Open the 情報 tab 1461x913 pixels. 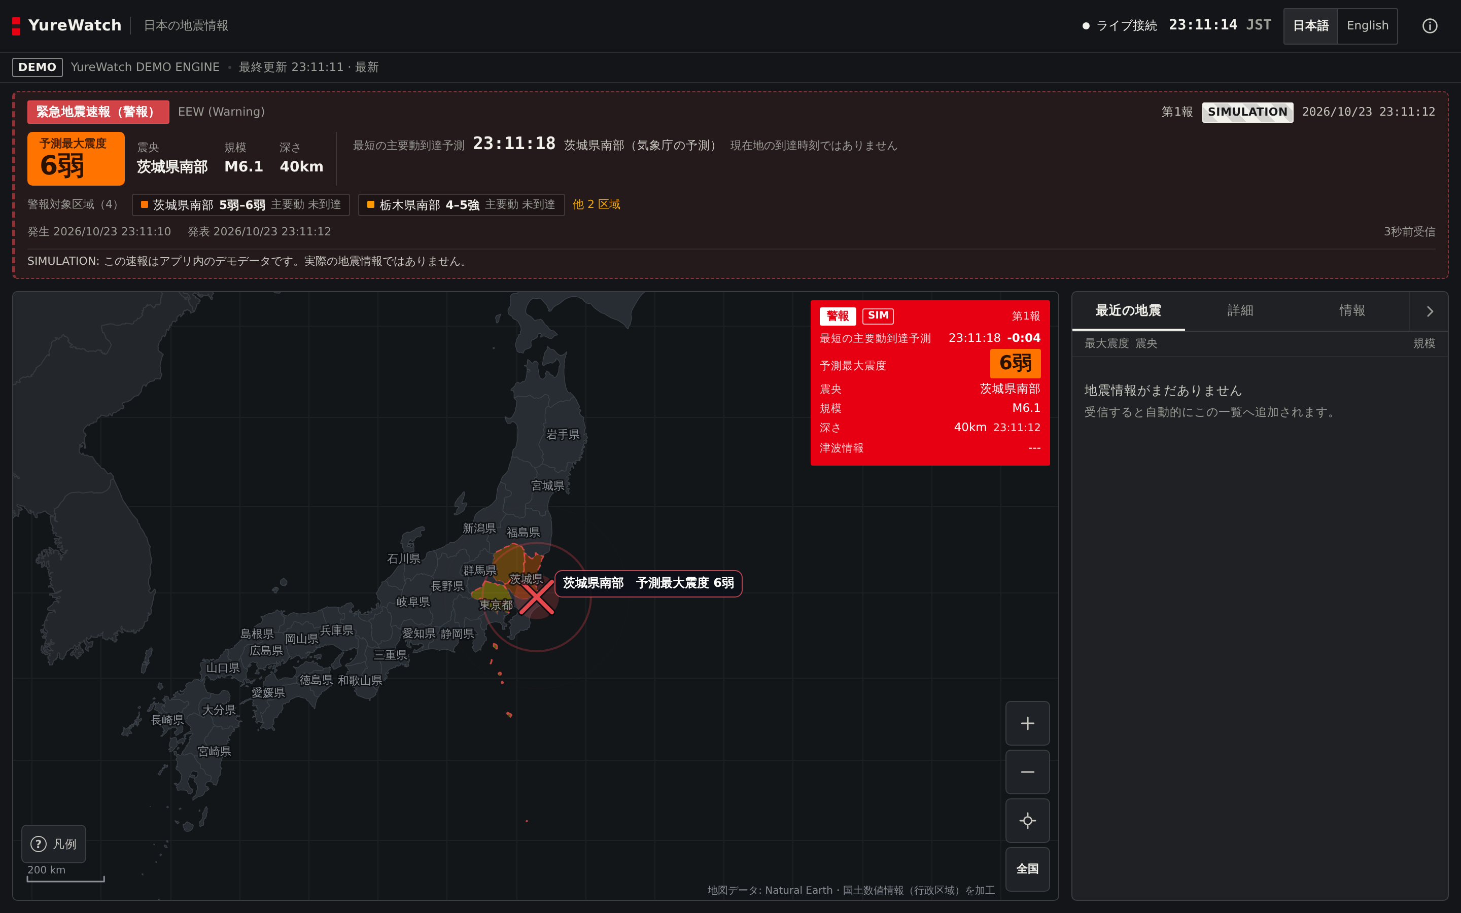tap(1352, 311)
